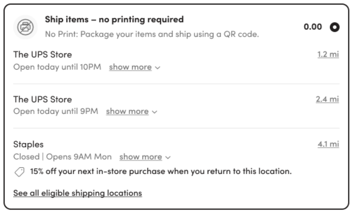
Task: Open the 1.2 mi distance link
Action: tap(328, 54)
